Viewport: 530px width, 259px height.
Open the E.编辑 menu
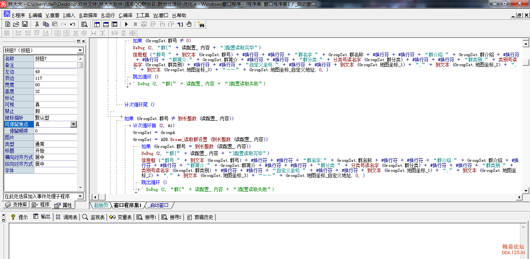[x=35, y=15]
